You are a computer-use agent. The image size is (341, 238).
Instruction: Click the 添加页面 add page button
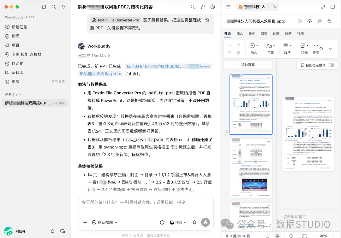coord(248,65)
